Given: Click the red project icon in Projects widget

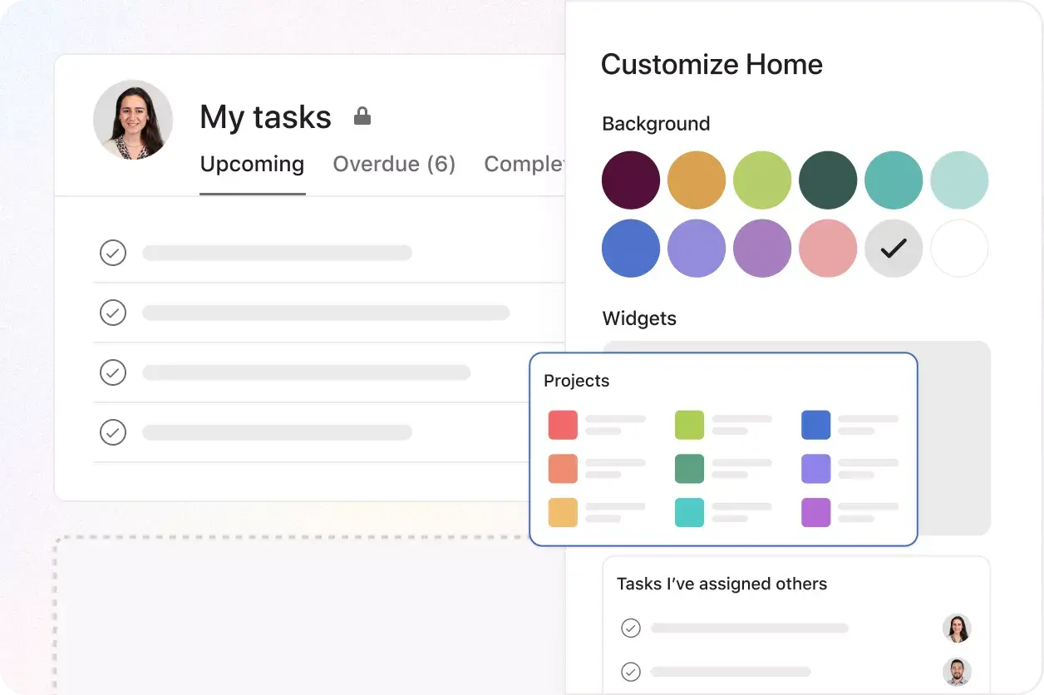Looking at the screenshot, I should (562, 425).
